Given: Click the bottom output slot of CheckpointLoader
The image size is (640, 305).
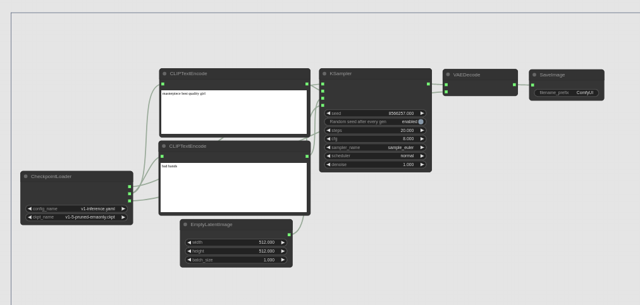Looking at the screenshot, I should 130,201.
